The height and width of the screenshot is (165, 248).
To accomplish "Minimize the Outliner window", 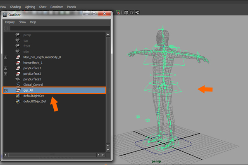I will coord(87,14).
